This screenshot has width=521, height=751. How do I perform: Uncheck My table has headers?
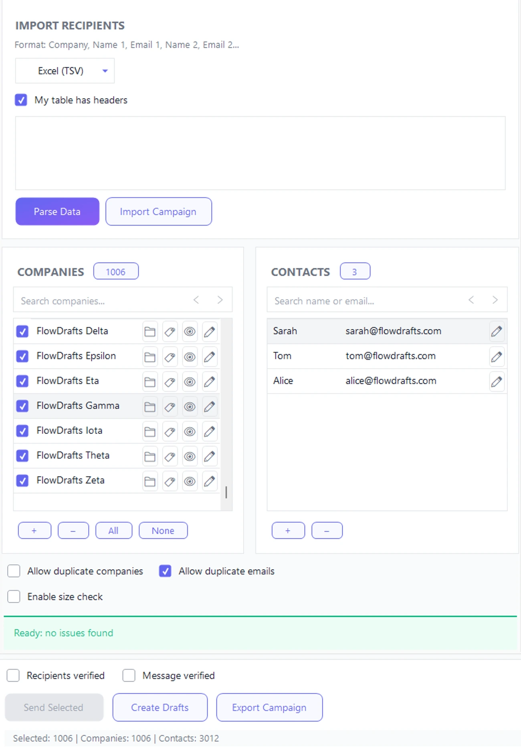click(x=21, y=100)
